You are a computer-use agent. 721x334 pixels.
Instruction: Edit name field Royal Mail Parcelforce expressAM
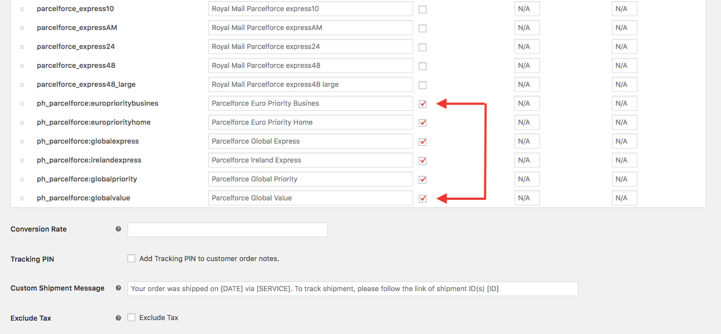(x=311, y=28)
